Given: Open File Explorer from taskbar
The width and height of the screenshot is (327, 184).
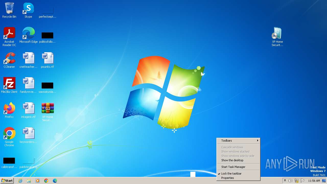Looking at the screenshot, I should (29, 181).
